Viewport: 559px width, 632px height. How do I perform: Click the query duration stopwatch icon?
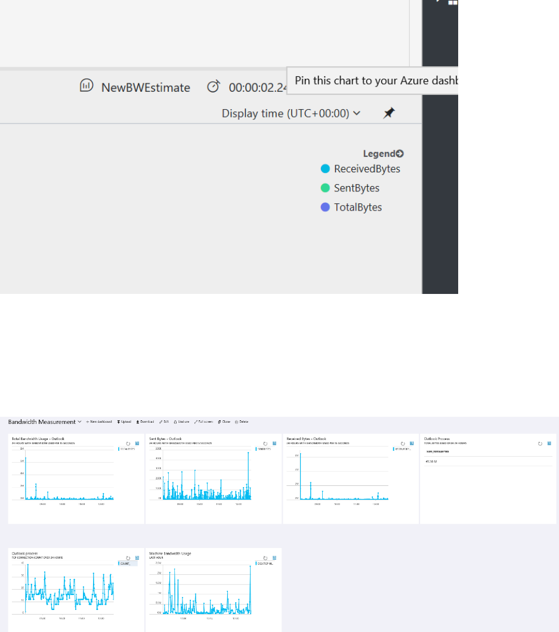click(x=214, y=86)
